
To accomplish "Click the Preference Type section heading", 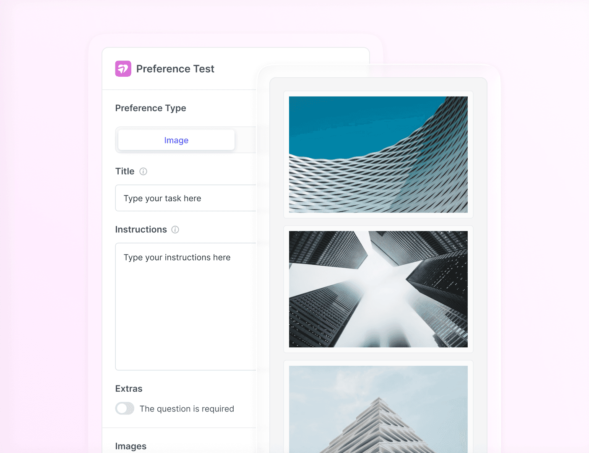I will [x=151, y=108].
